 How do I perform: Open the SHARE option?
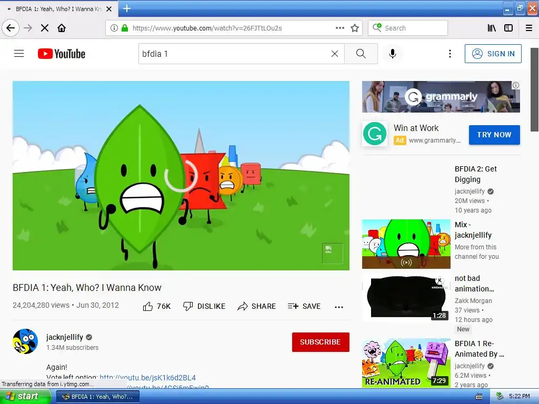(x=256, y=306)
